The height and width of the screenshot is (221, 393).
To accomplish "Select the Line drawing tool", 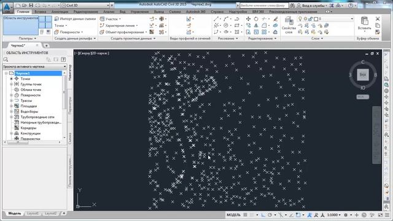I will [216, 19].
